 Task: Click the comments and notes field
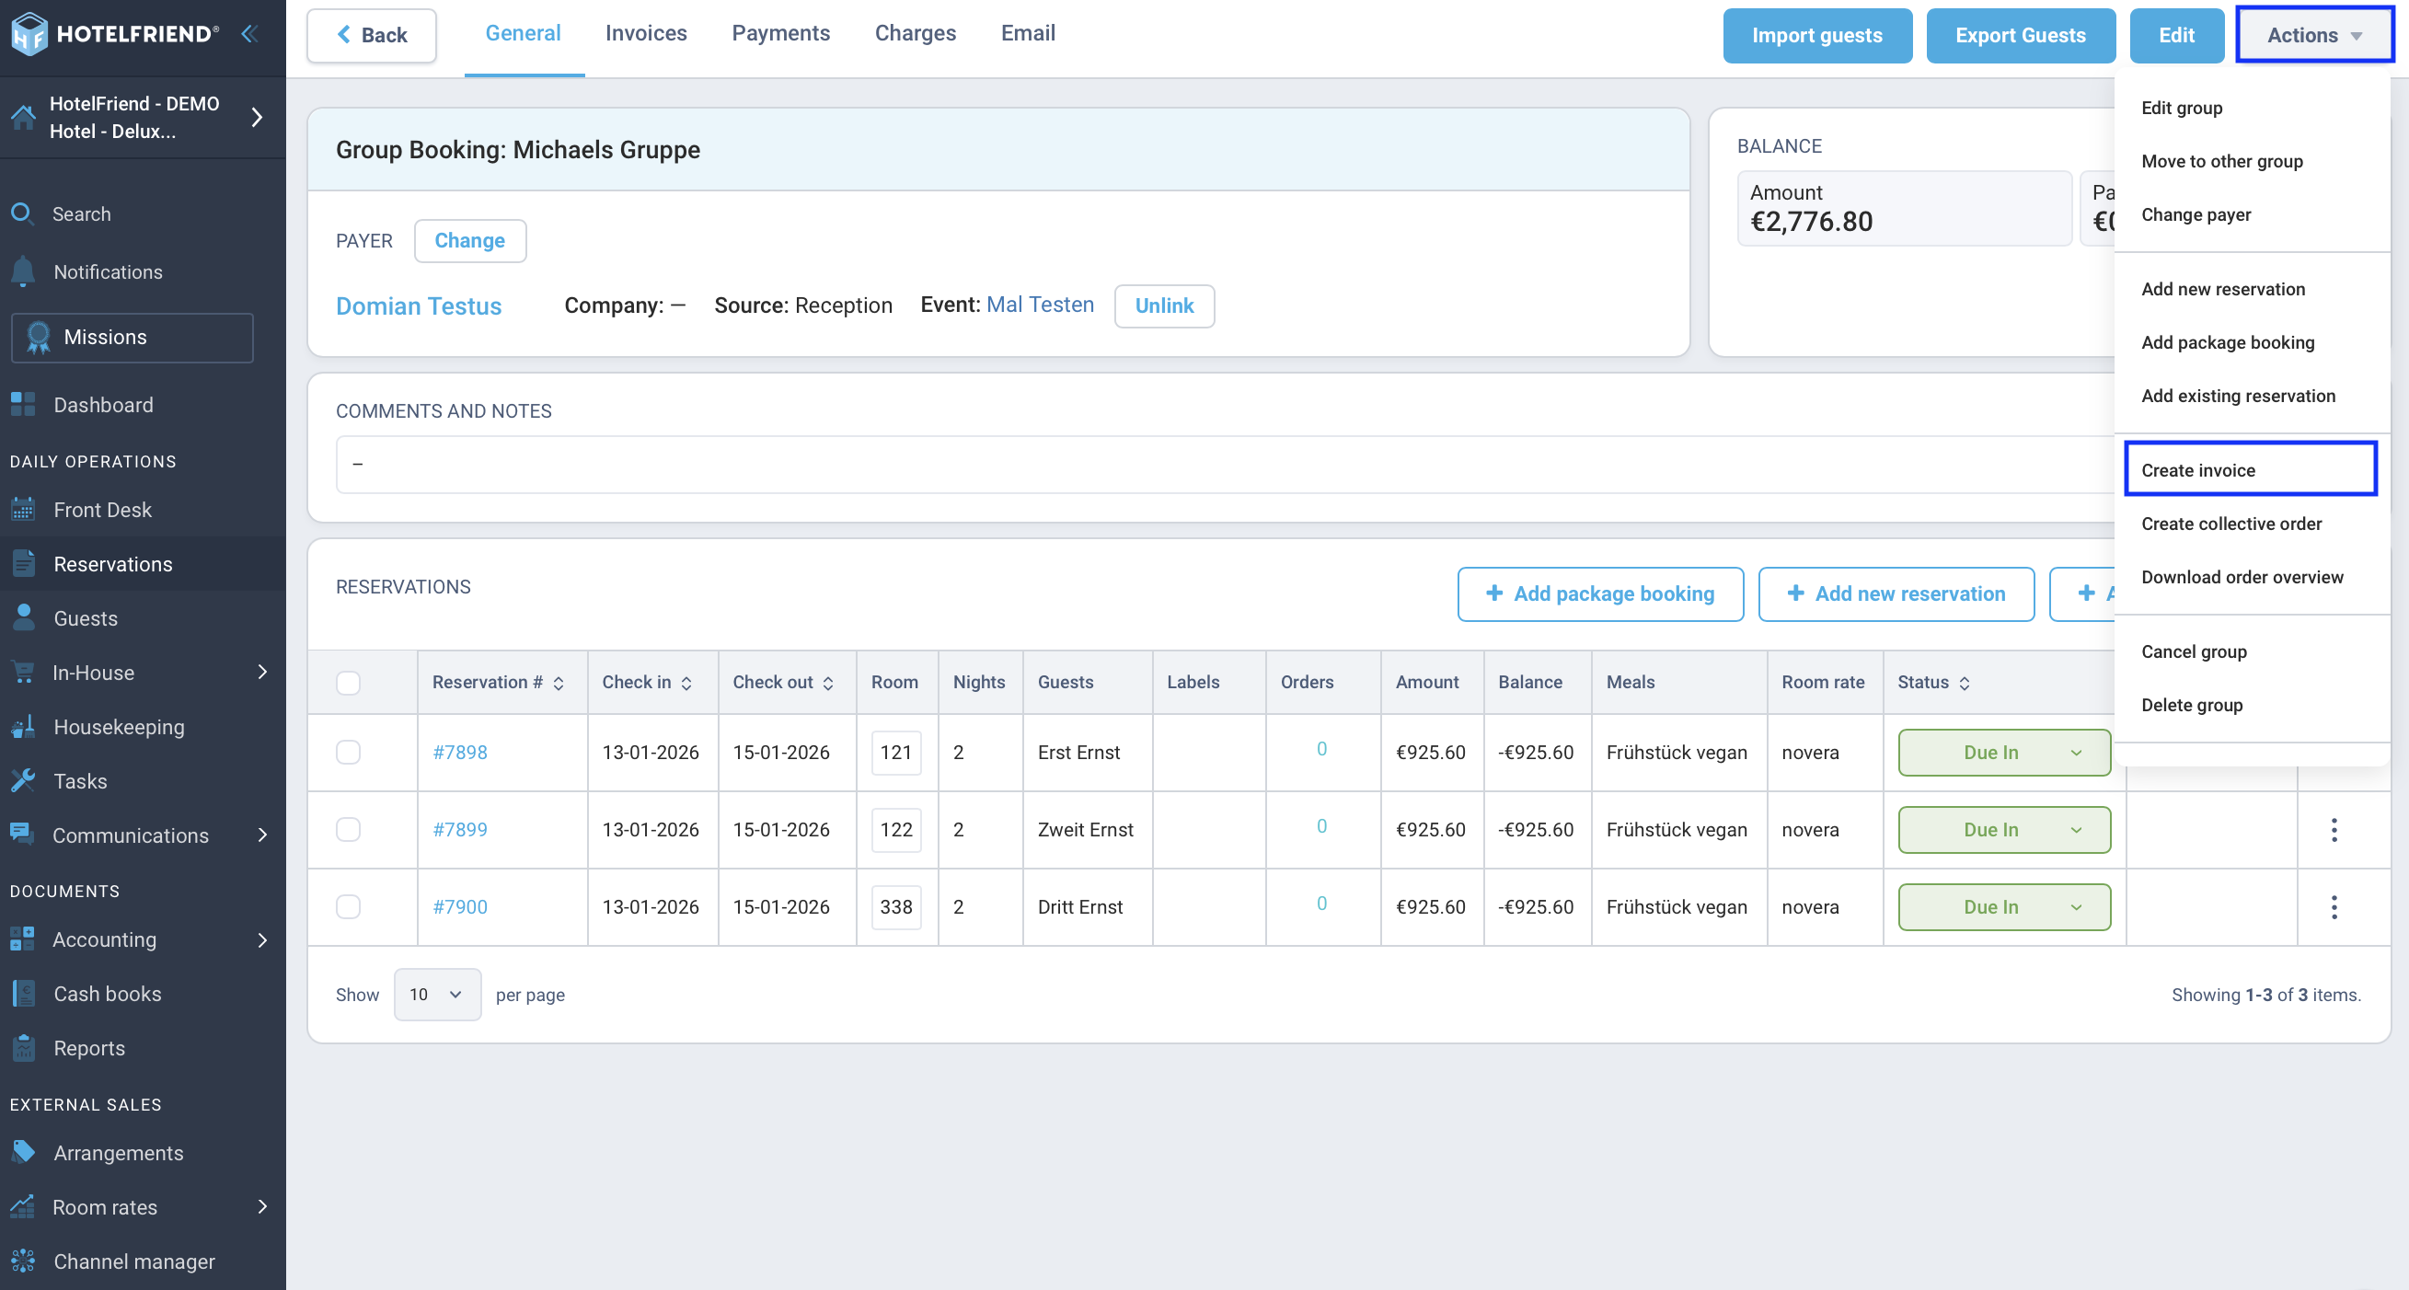click(x=1225, y=464)
